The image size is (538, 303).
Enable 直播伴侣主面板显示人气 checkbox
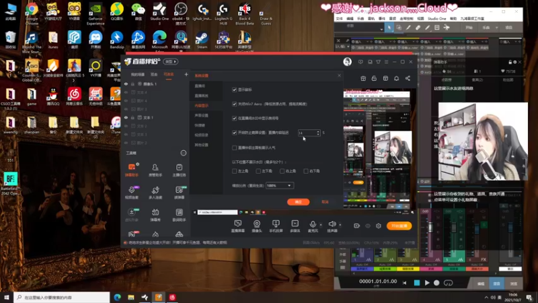234,147
